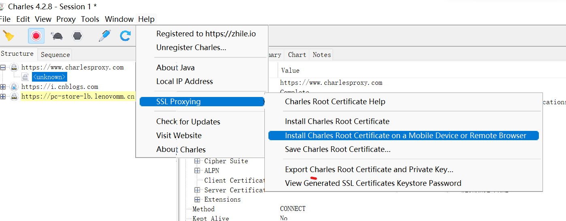The image size is (566, 221).
Task: Open the Edit menu
Action: click(23, 19)
